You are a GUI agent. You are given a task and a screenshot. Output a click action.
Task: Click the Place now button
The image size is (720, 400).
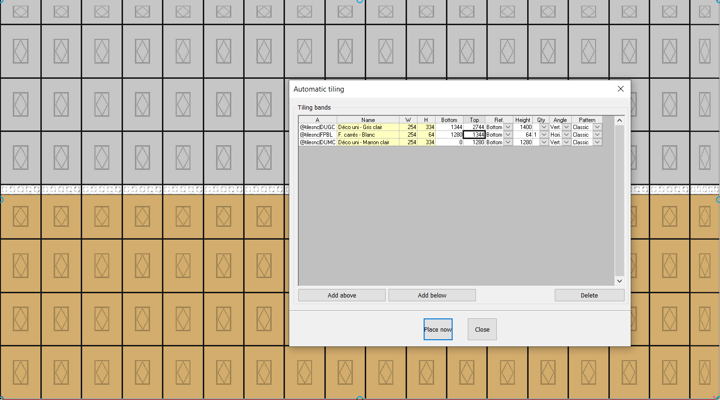(437, 329)
